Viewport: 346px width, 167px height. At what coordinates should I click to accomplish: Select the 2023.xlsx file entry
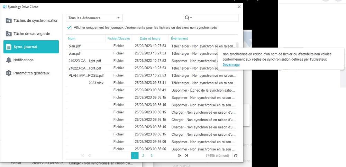(96, 83)
